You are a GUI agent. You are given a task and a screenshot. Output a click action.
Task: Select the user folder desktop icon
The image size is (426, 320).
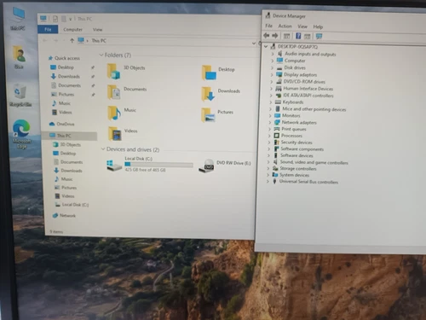19,56
